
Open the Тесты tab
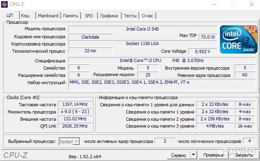pyautogui.click(x=130, y=16)
